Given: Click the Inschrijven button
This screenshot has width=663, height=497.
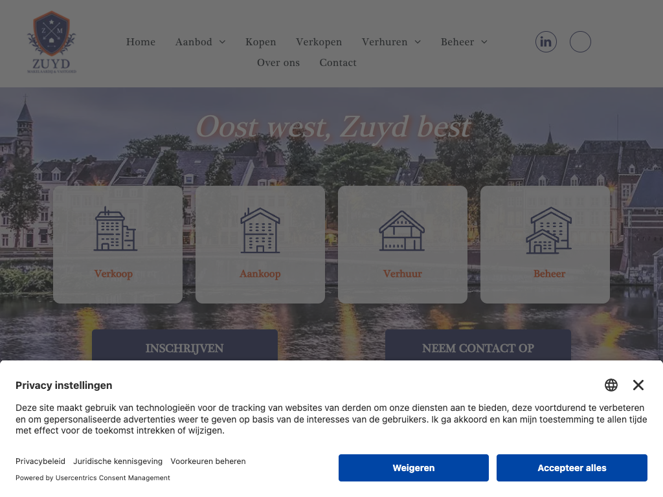Looking at the screenshot, I should [185, 346].
